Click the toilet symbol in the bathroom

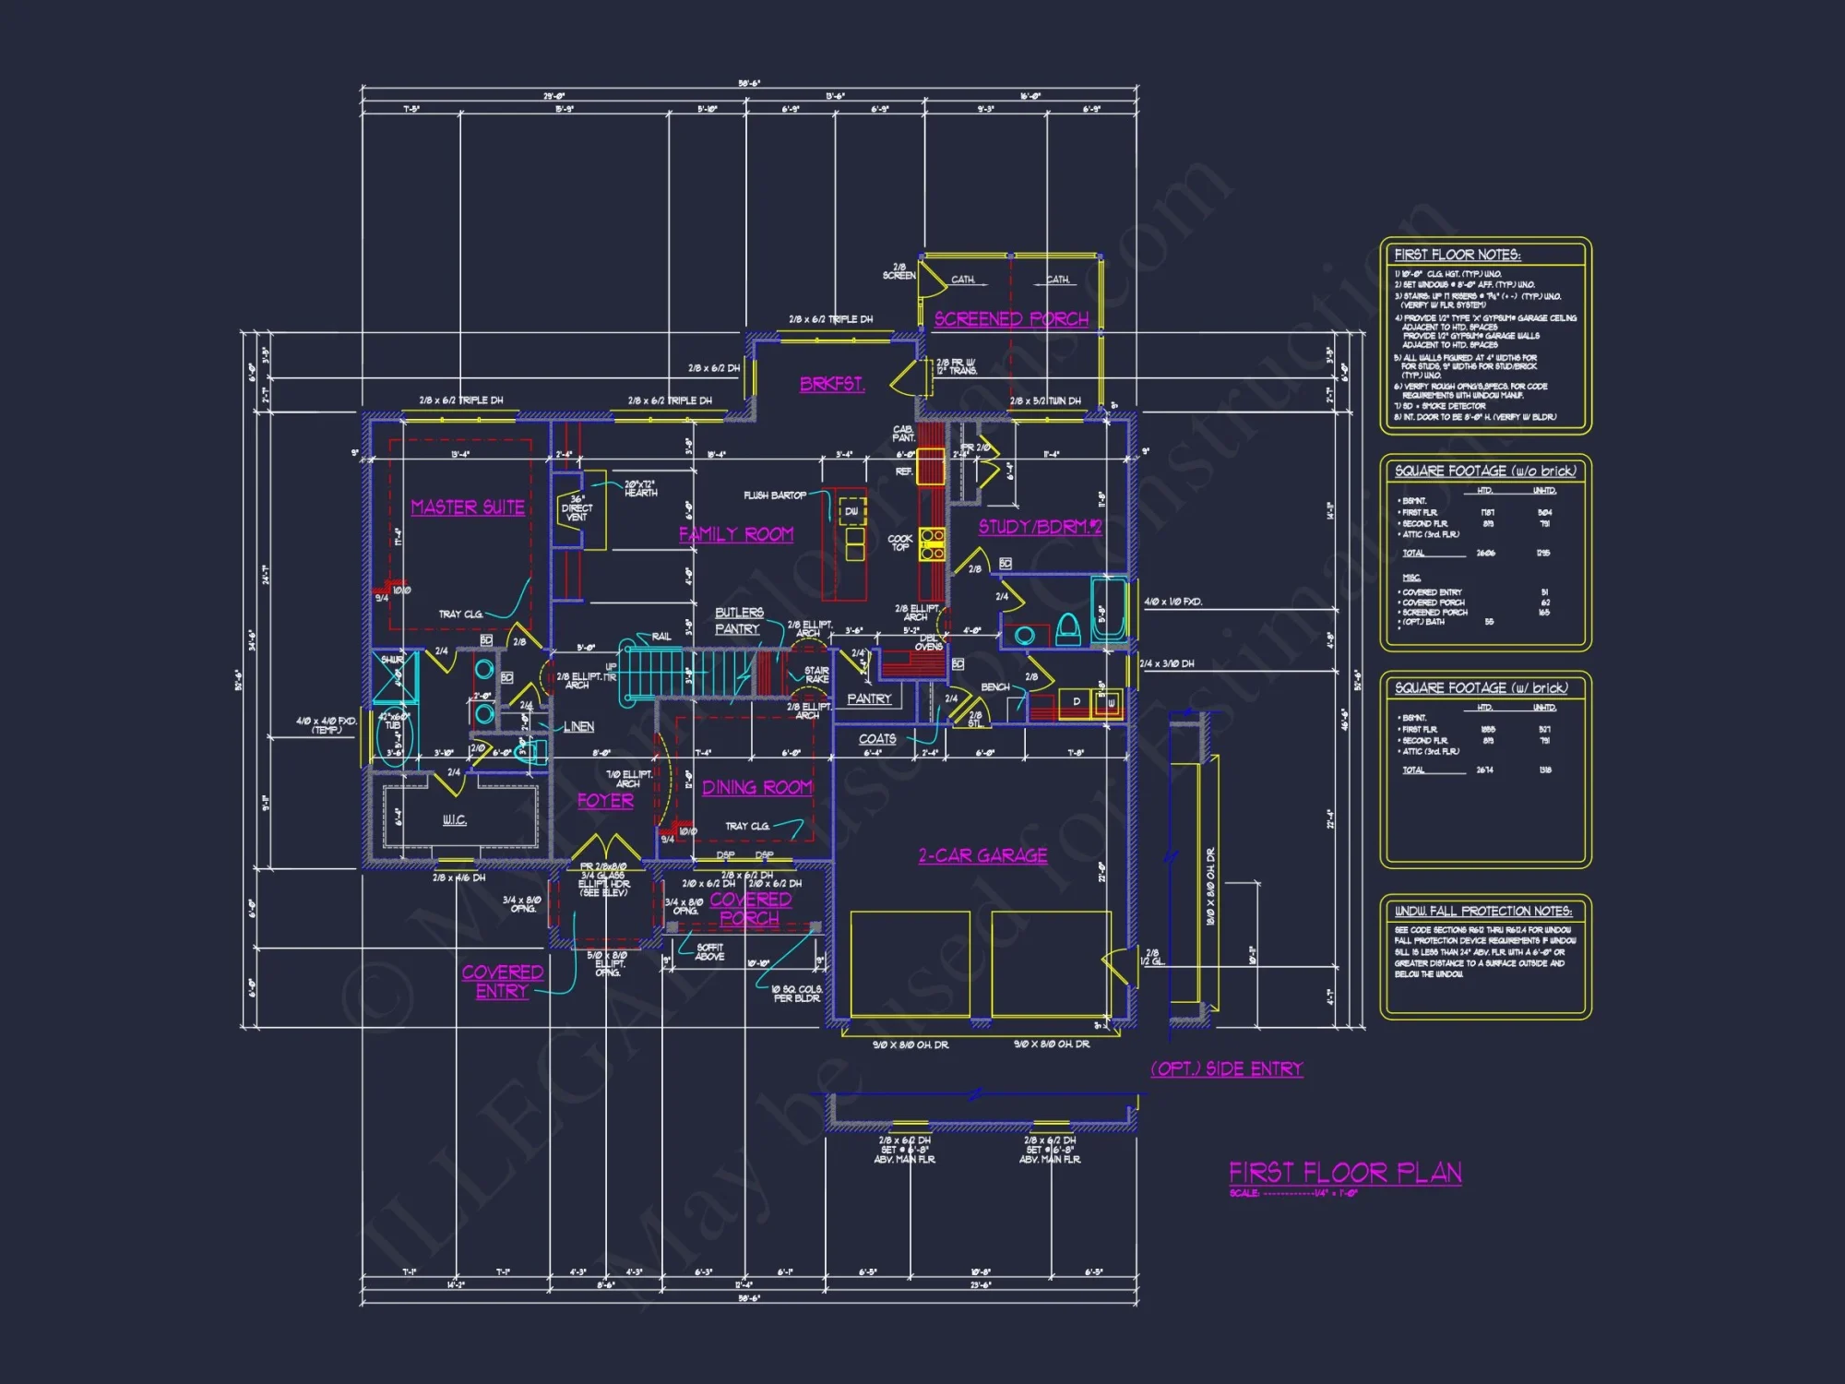pyautogui.click(x=1067, y=629)
